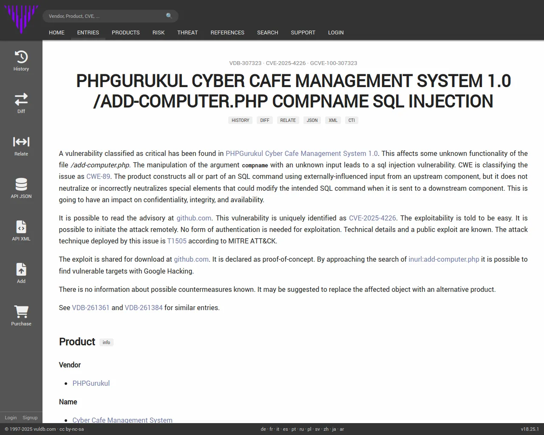Open the CVE-2025-4226 link in text
Image resolution: width=544 pixels, height=435 pixels.
(x=372, y=218)
